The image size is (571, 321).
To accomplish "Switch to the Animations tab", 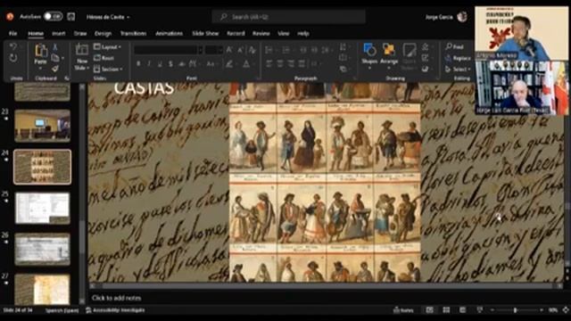I will point(169,34).
